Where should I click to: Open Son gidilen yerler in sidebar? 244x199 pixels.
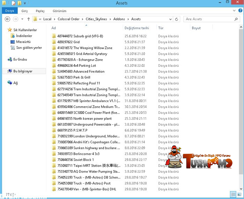click(x=29, y=48)
